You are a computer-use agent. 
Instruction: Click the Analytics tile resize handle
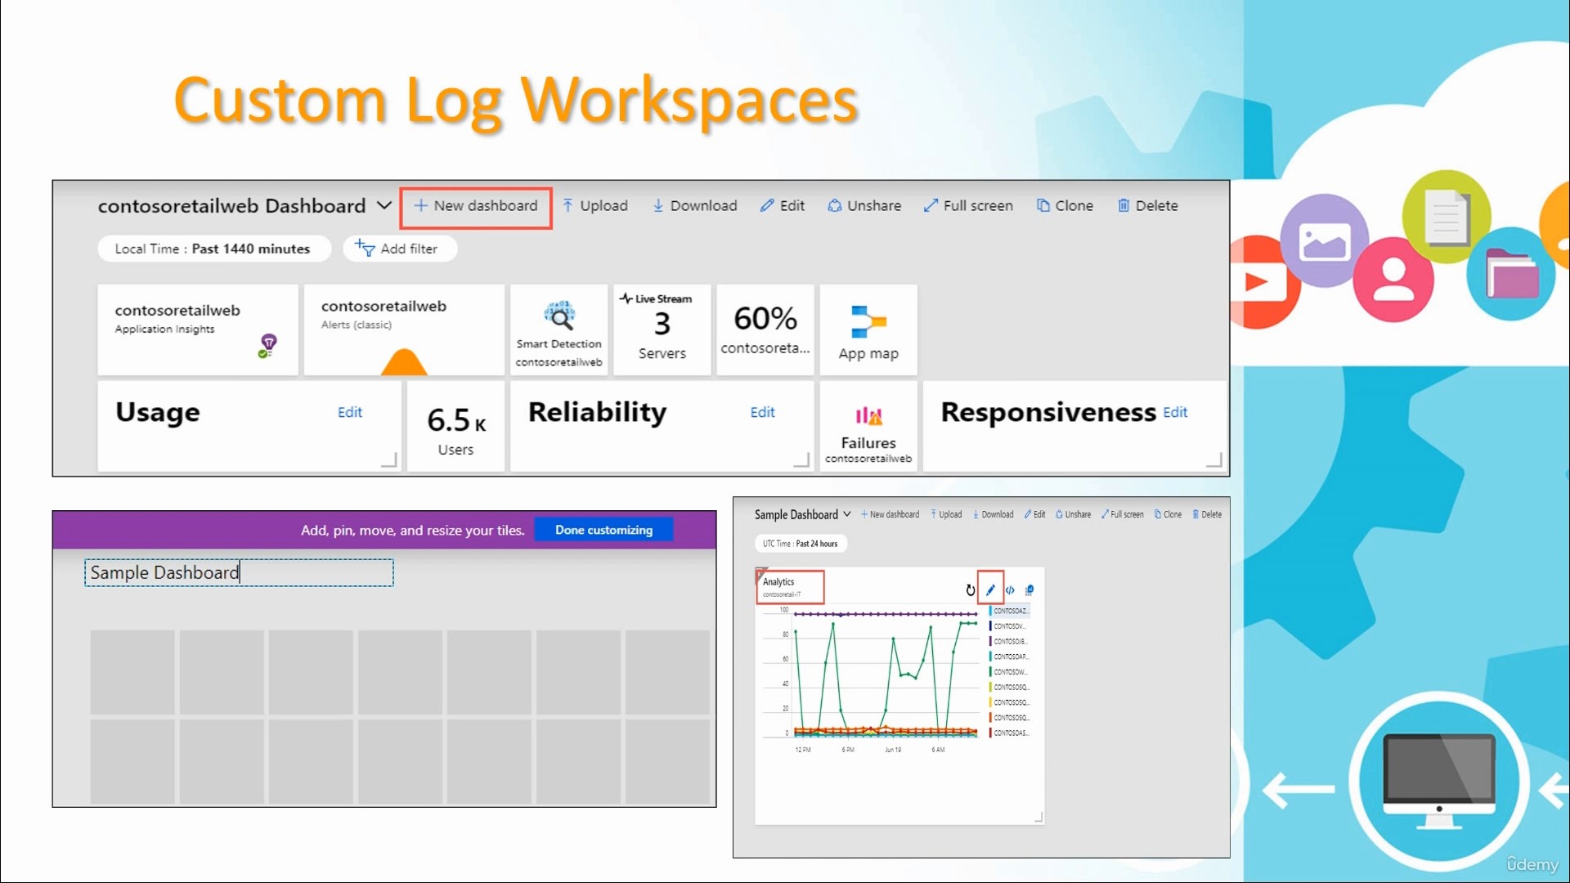click(x=1038, y=818)
